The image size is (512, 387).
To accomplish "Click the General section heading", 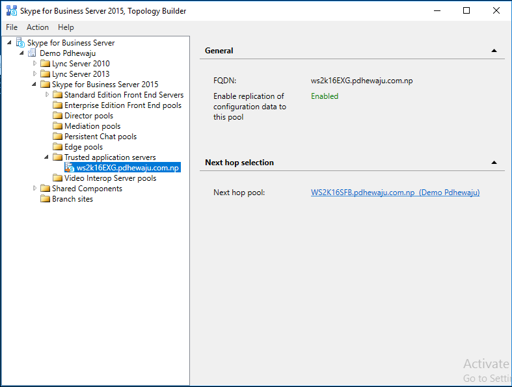I will pos(219,51).
